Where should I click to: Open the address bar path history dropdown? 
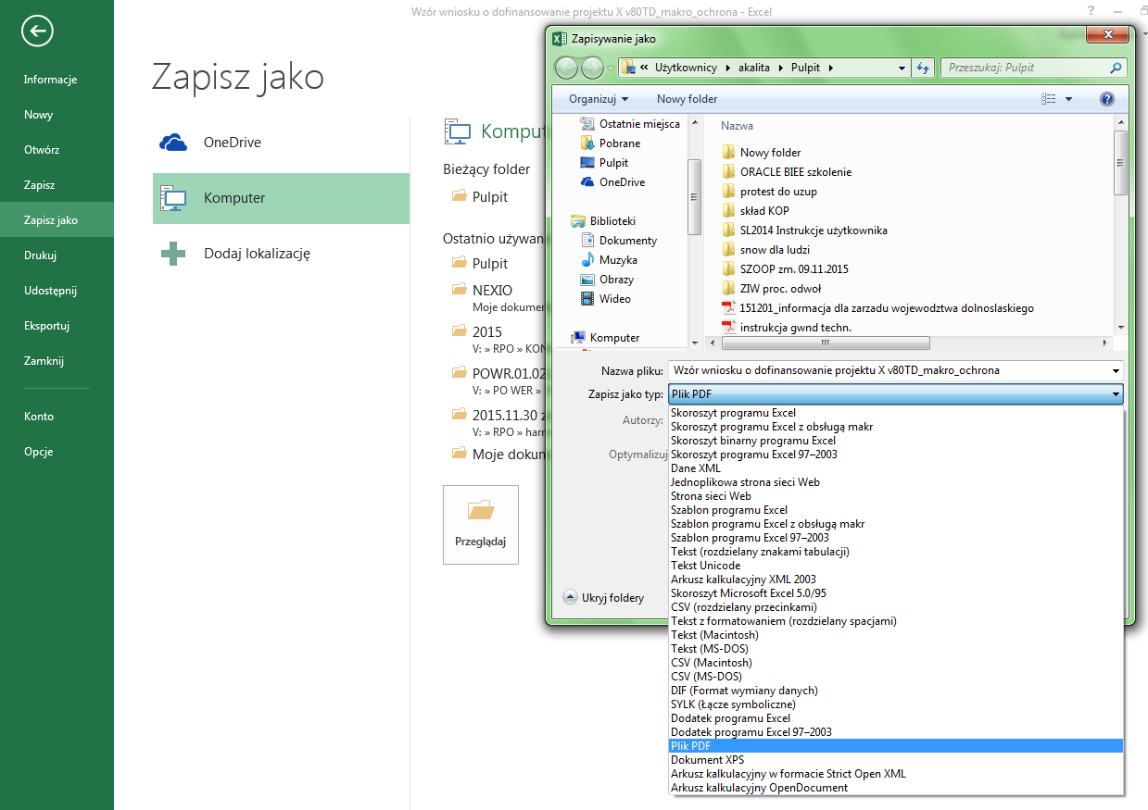pyautogui.click(x=902, y=68)
